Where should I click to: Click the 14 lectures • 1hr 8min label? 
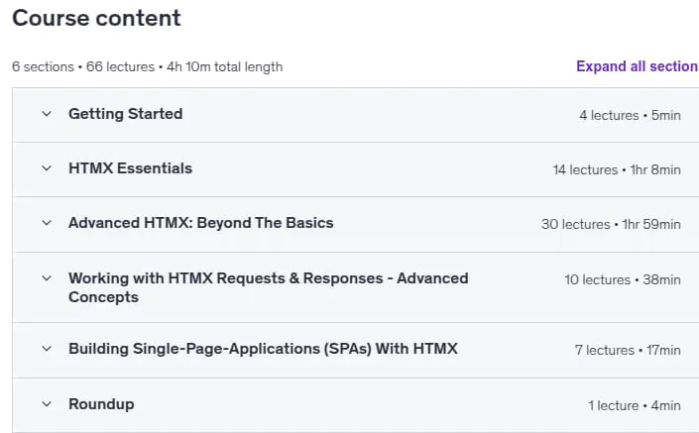(617, 169)
